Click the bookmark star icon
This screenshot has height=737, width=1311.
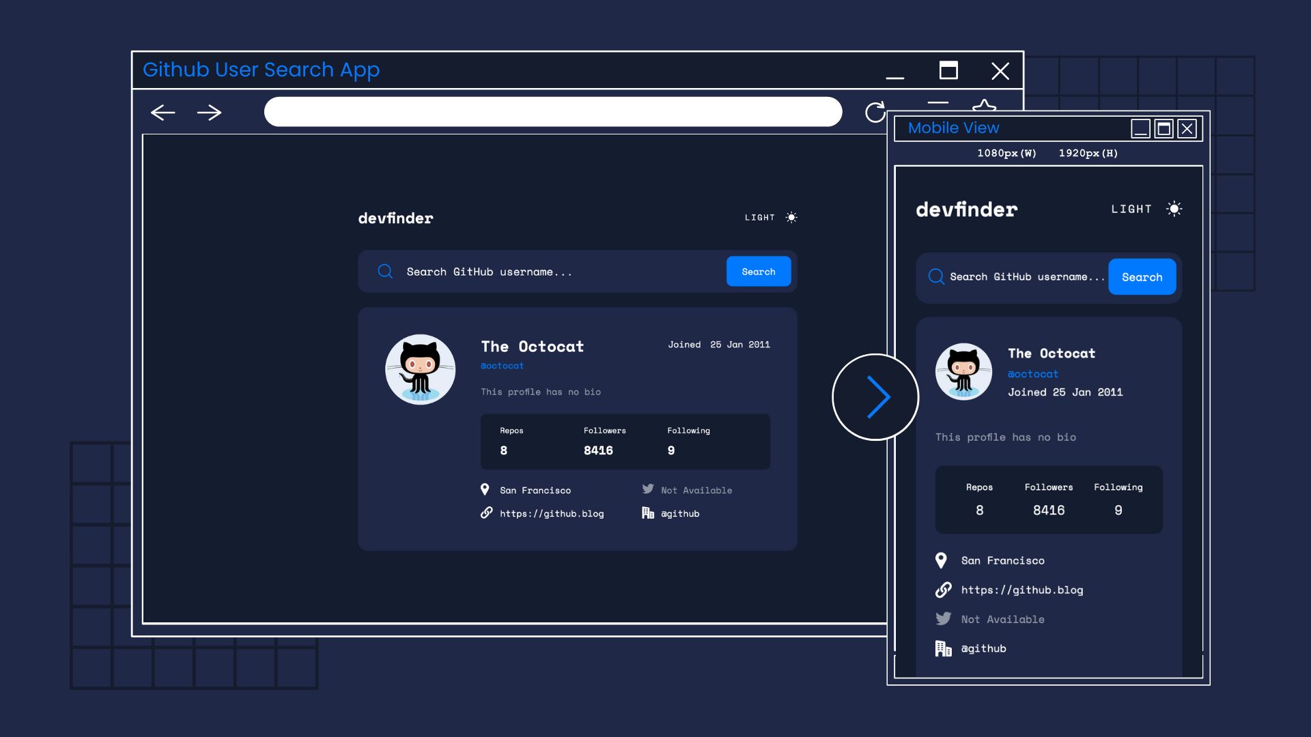point(984,105)
